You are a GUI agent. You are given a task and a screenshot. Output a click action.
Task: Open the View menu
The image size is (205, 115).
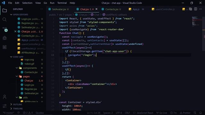coord(38,3)
